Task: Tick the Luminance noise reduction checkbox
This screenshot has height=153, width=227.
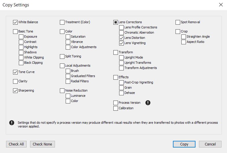Action: coord(68,96)
